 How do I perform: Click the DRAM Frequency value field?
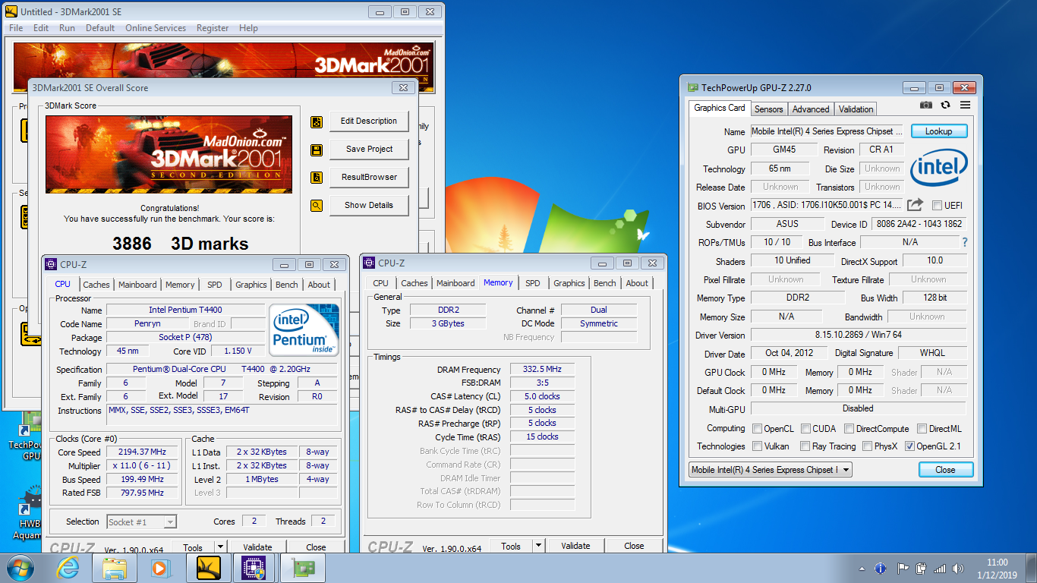542,370
